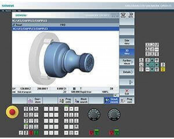Click the cursor down arrow key

click(x=152, y=69)
